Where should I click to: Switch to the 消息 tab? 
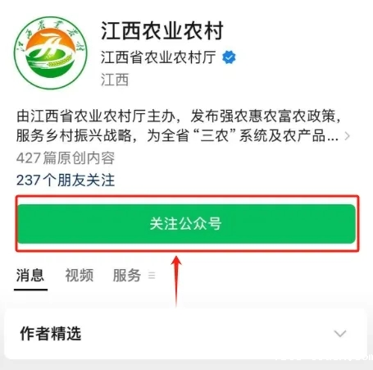coord(30,275)
